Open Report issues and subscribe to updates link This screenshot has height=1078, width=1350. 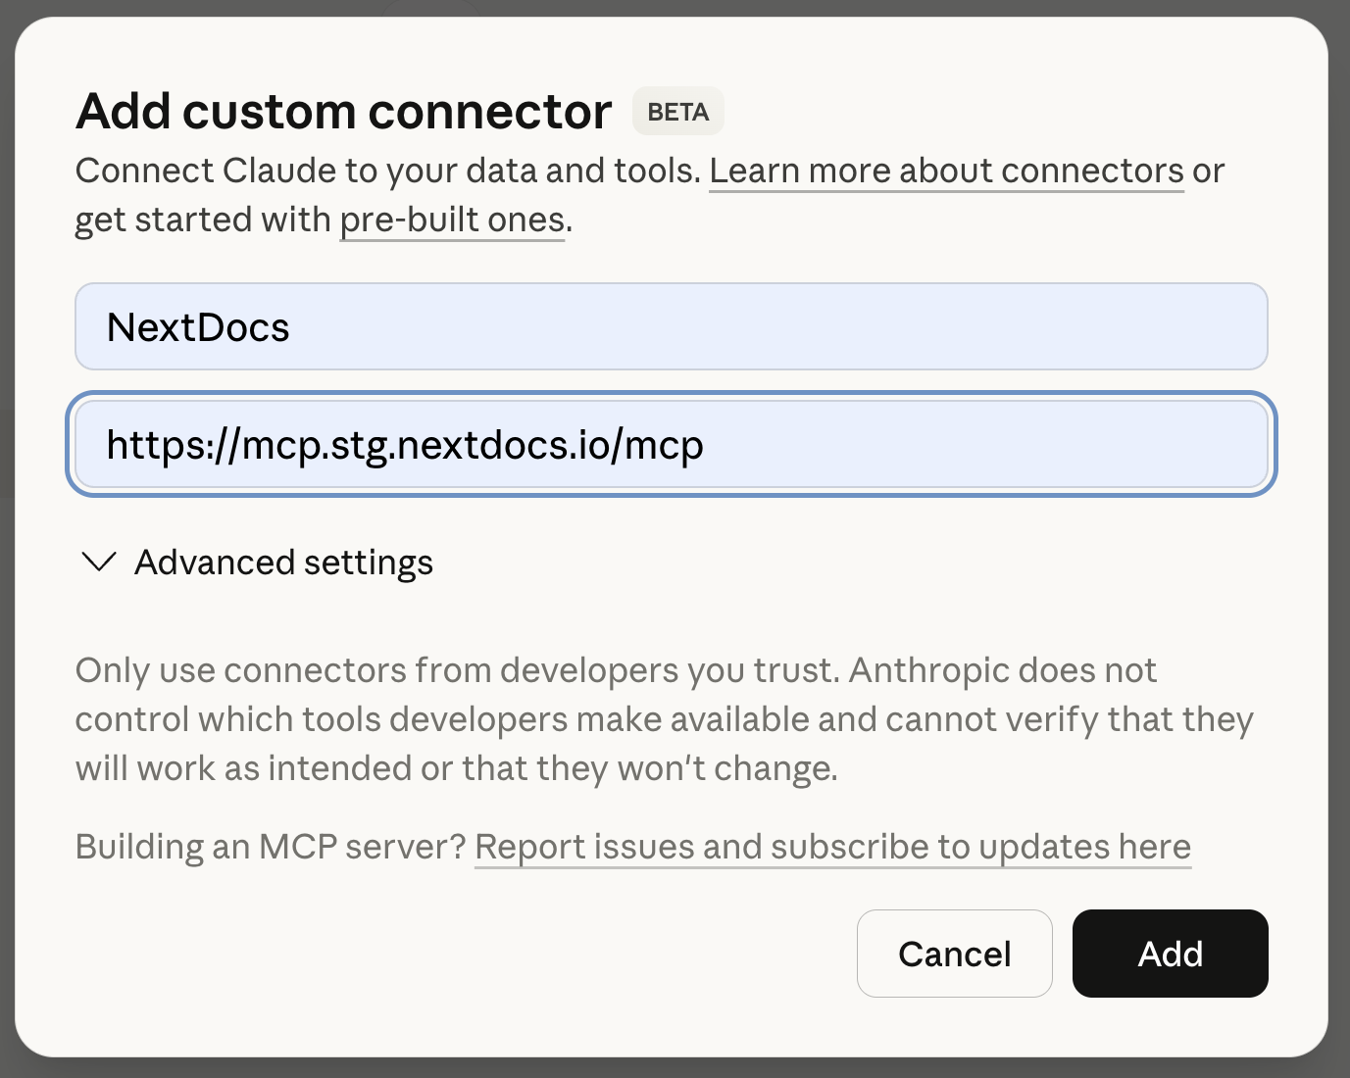[x=831, y=847]
